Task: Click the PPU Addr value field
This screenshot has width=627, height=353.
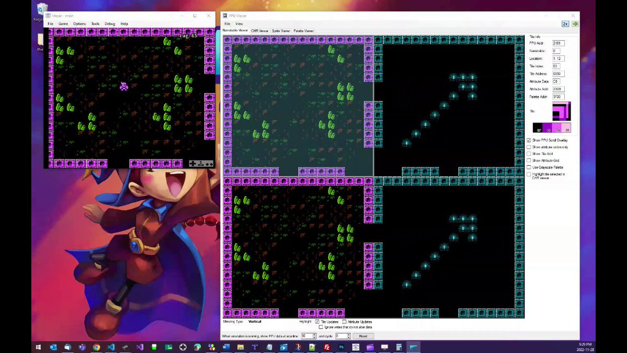Action: coord(558,43)
